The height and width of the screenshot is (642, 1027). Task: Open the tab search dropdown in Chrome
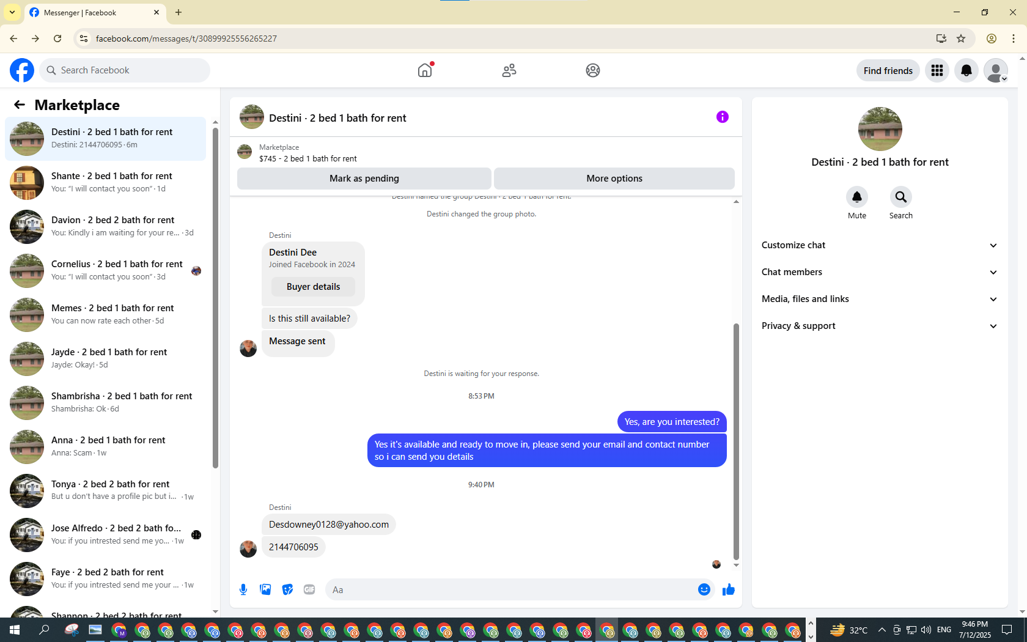point(12,12)
